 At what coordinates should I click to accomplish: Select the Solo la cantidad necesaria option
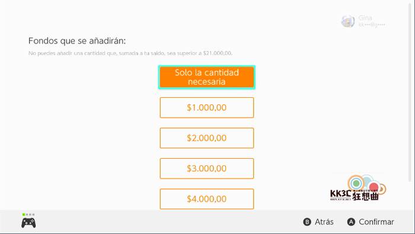(207, 77)
